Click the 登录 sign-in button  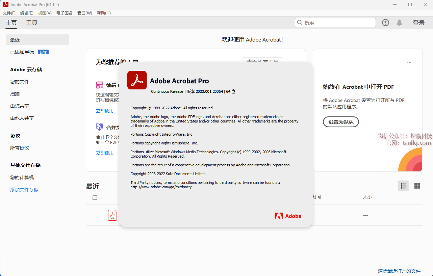coord(418,23)
